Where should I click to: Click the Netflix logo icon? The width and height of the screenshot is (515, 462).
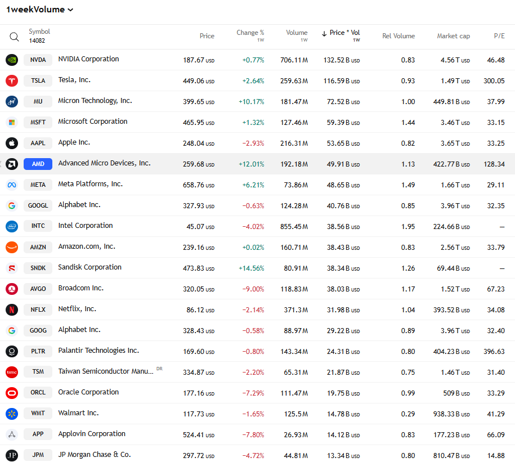tap(12, 310)
